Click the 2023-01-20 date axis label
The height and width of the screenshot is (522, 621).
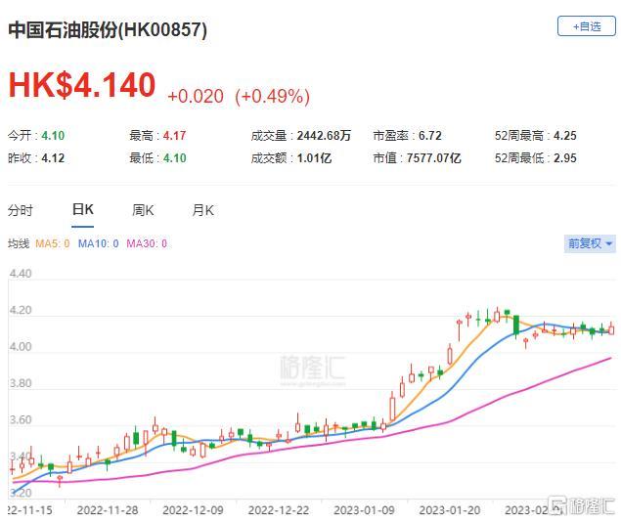point(450,509)
